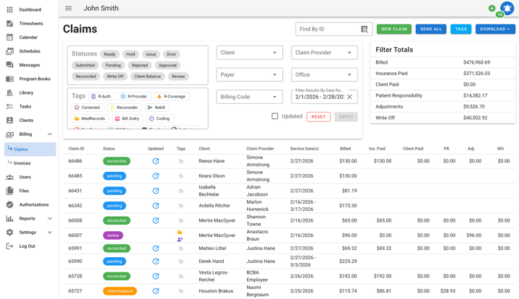Toggle the Write Off status filter chip
Screen dimensions: 519x299
pos(115,76)
